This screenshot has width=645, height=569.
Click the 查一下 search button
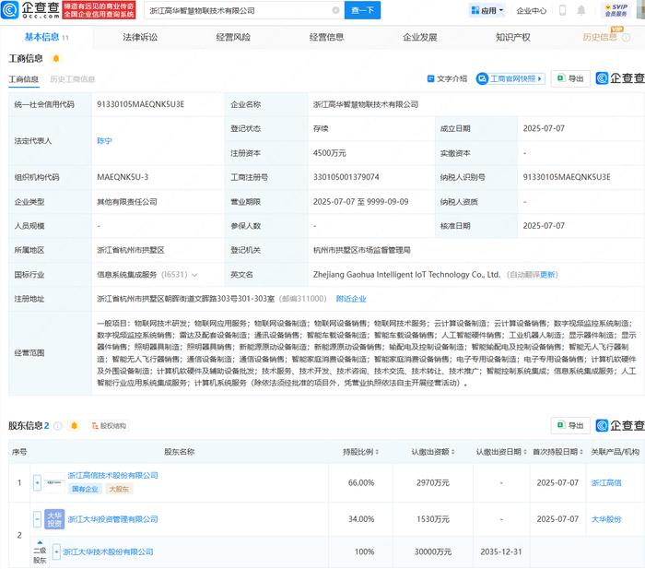coord(362,10)
